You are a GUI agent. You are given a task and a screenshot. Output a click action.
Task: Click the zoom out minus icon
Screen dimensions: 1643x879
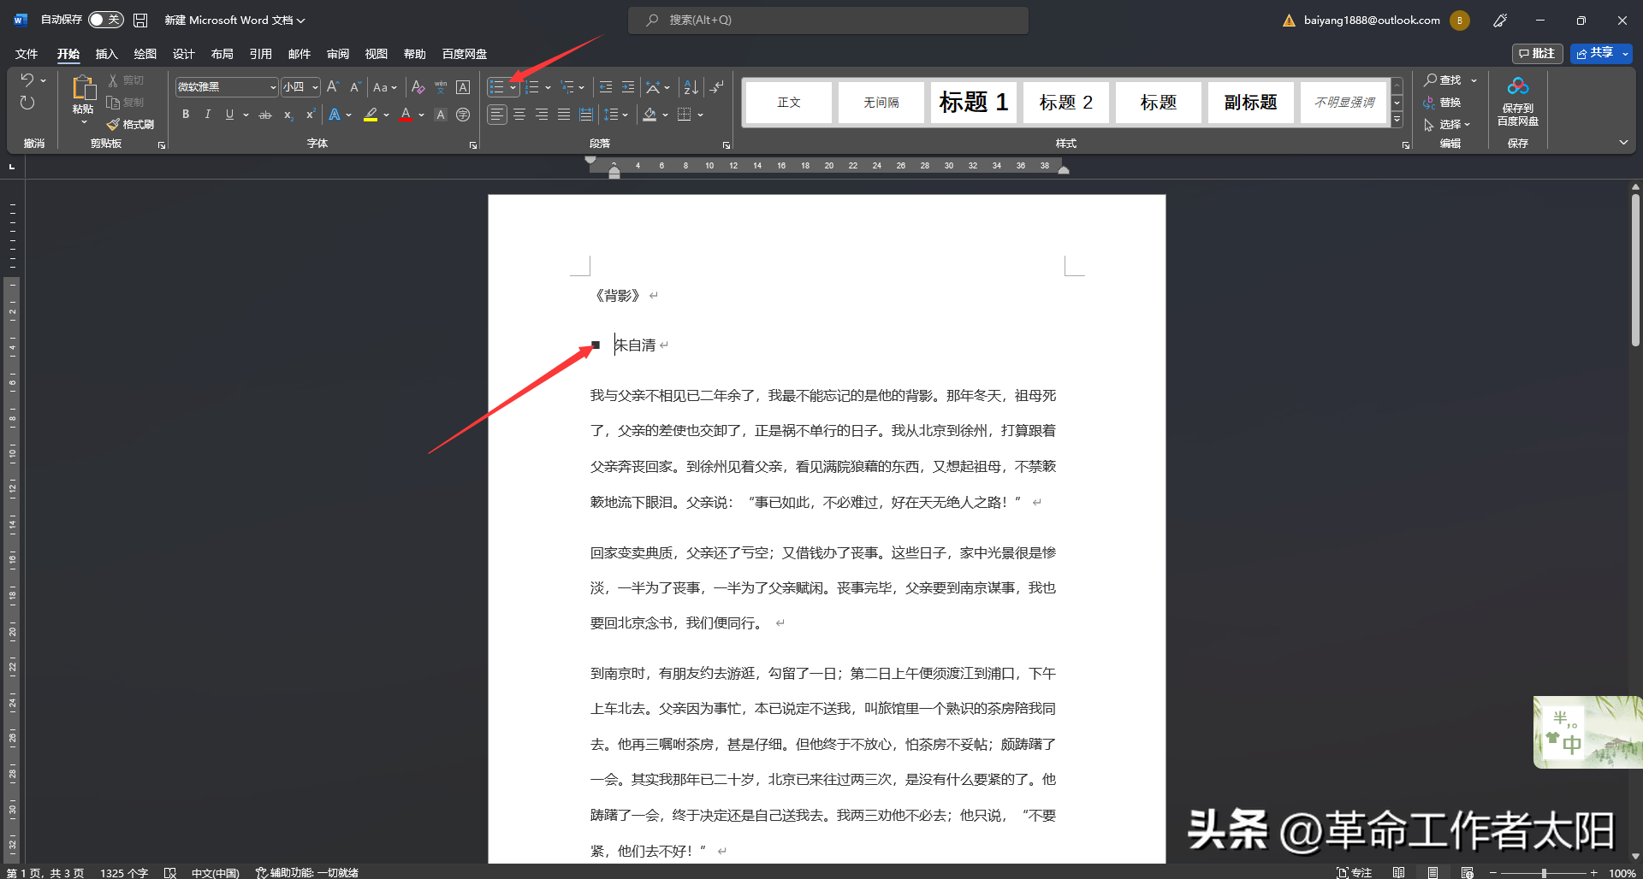1493,873
